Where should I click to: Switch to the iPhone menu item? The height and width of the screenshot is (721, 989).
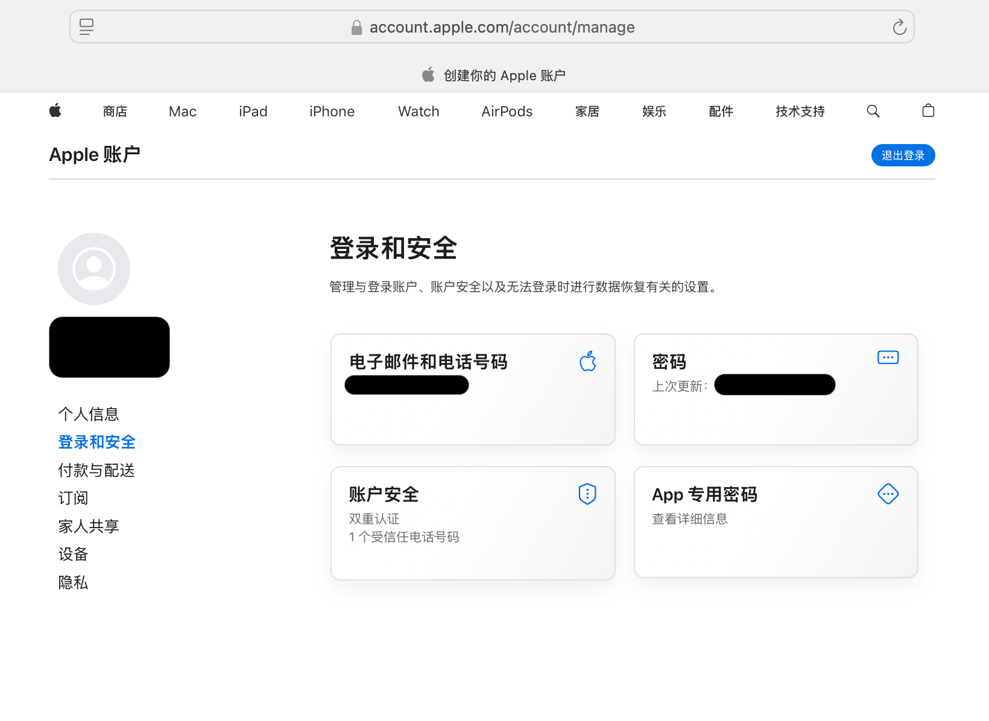(331, 111)
